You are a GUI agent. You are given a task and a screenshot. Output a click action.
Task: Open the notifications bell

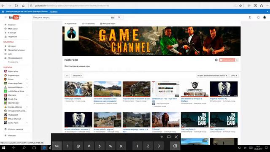(x=258, y=17)
